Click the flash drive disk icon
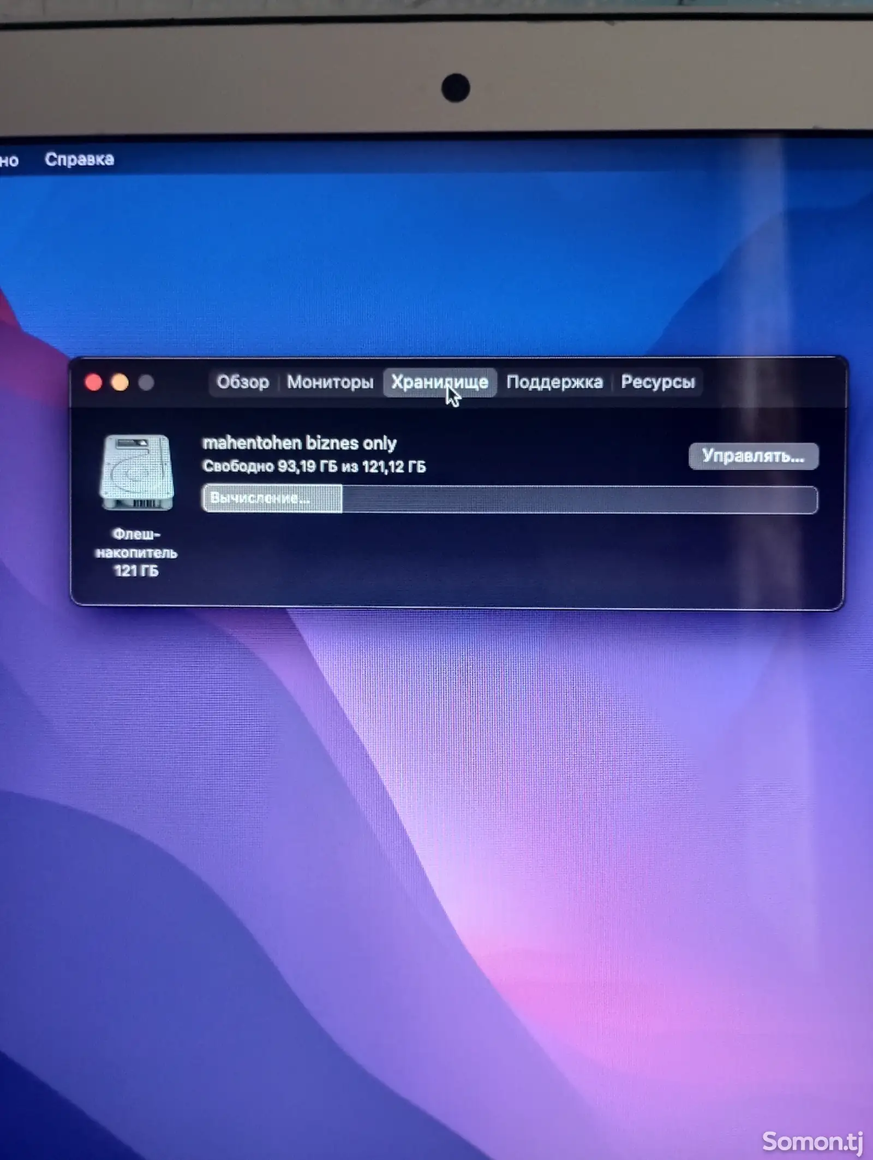873x1160 pixels. pos(137,473)
